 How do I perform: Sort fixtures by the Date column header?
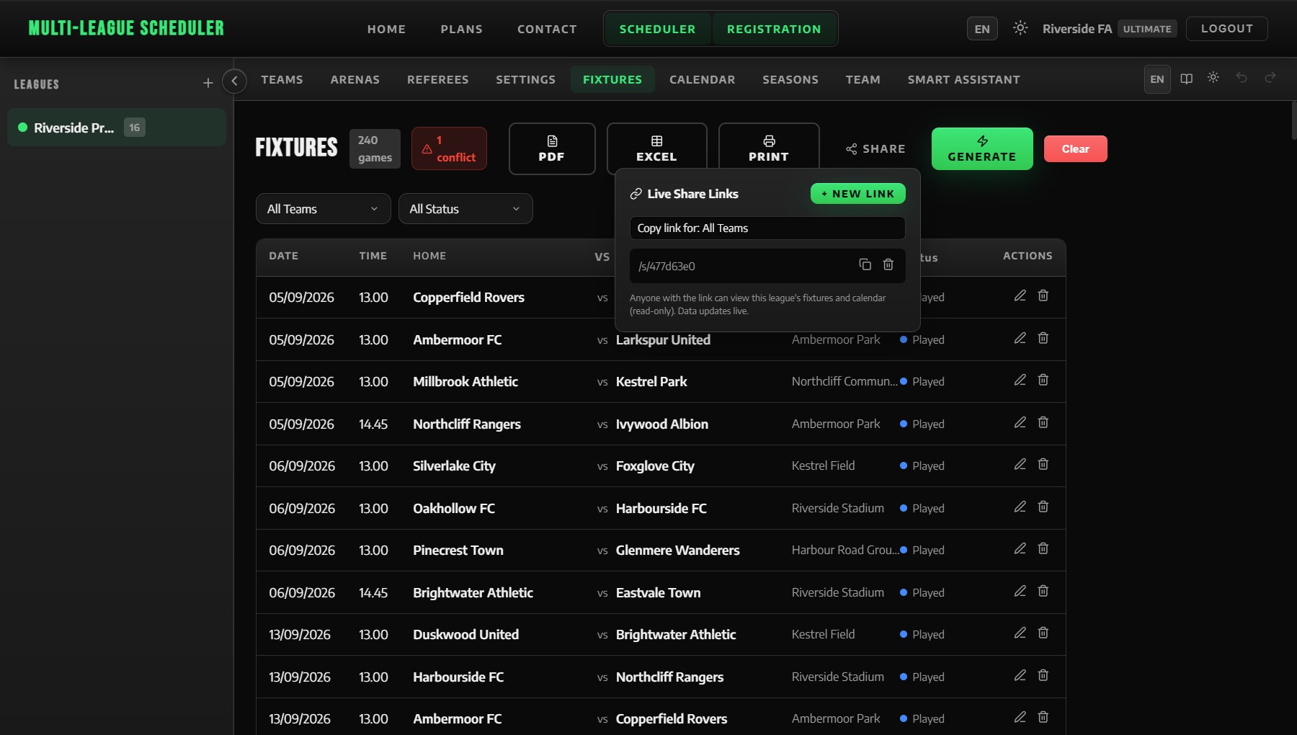(x=283, y=256)
